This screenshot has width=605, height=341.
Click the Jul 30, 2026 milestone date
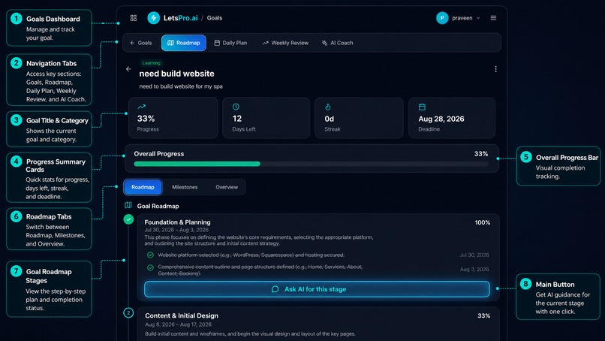[474, 255]
